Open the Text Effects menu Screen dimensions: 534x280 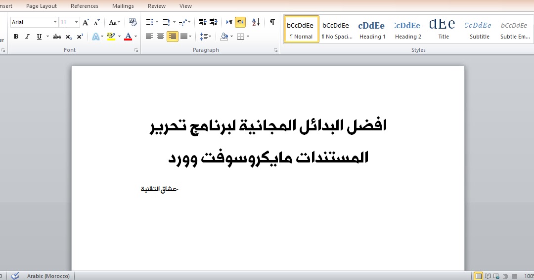[x=97, y=37]
